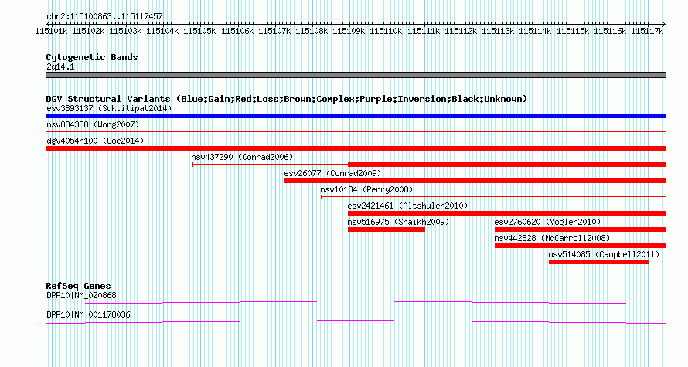Click the 115105k ruler label
The height and width of the screenshot is (367, 688).
(199, 32)
